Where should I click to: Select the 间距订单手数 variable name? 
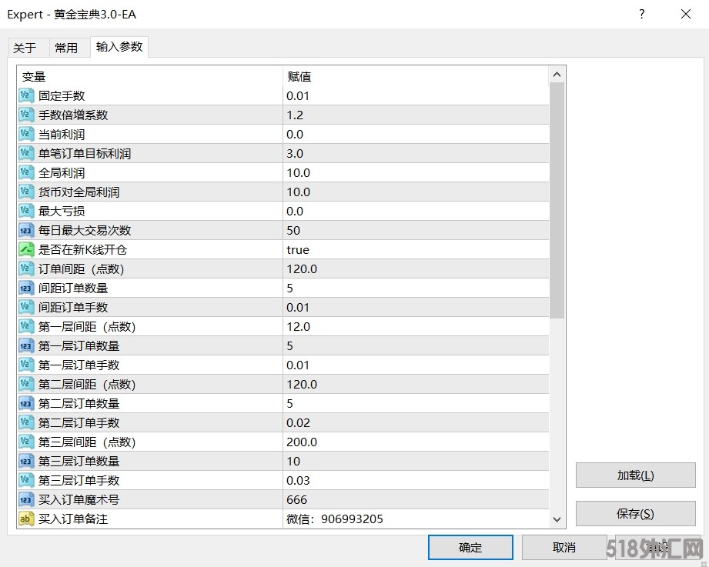pos(73,308)
